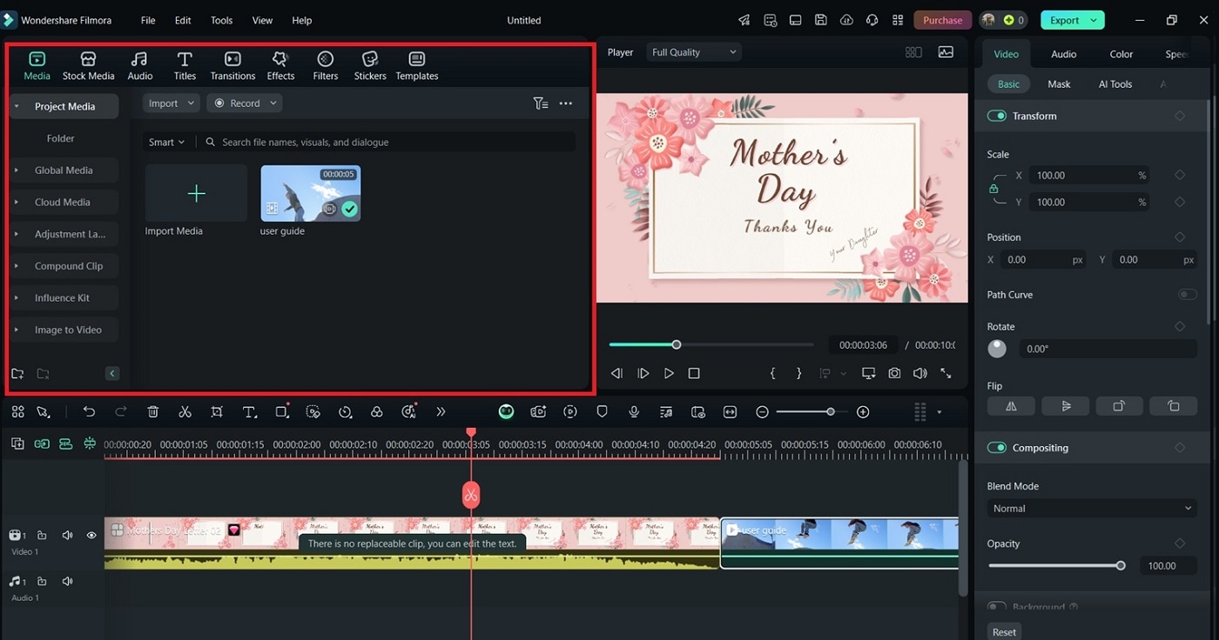
Task: Play the preview in the player
Action: pyautogui.click(x=669, y=373)
